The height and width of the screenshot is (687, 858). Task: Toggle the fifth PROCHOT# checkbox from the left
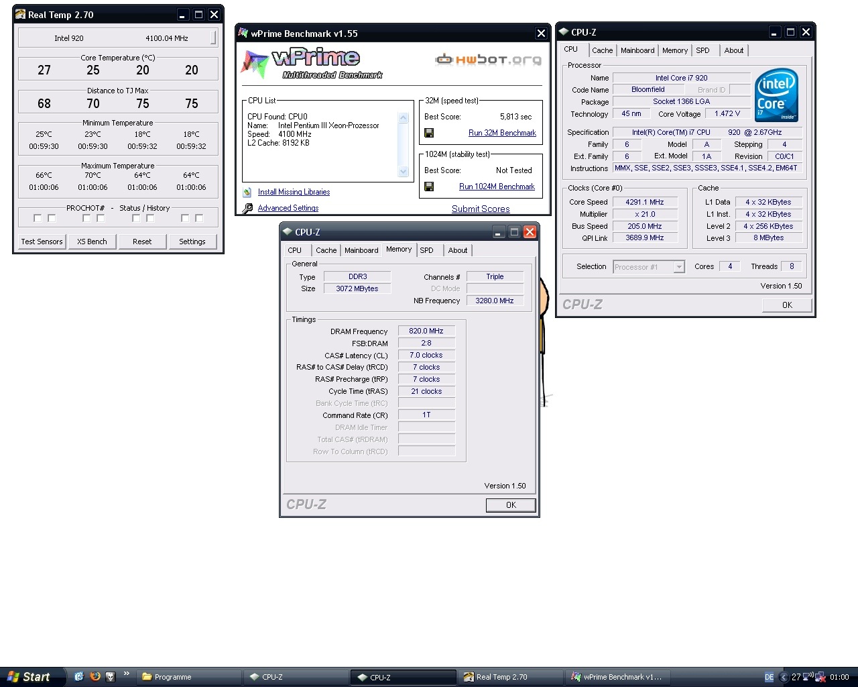(136, 218)
